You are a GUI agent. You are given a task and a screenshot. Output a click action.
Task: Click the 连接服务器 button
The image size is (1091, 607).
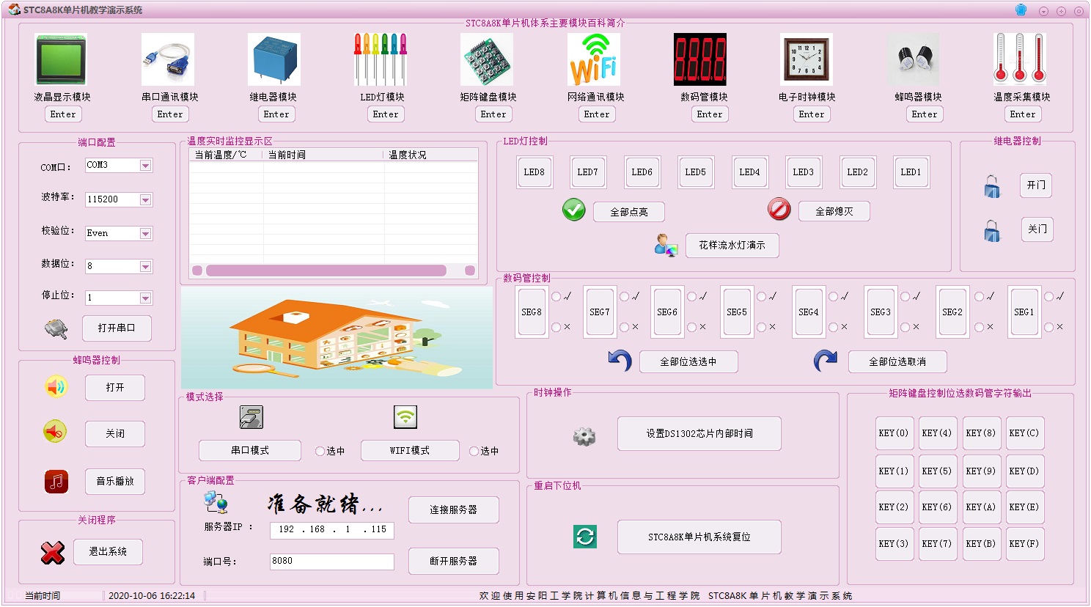[453, 509]
